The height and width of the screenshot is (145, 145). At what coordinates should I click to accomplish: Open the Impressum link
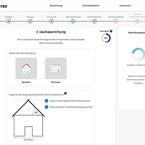125,6
